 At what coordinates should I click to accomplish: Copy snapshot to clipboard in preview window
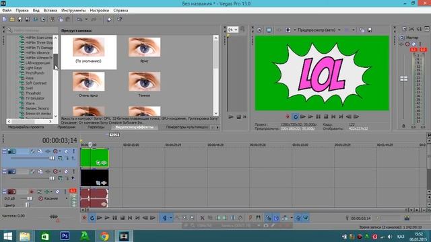click(362, 30)
